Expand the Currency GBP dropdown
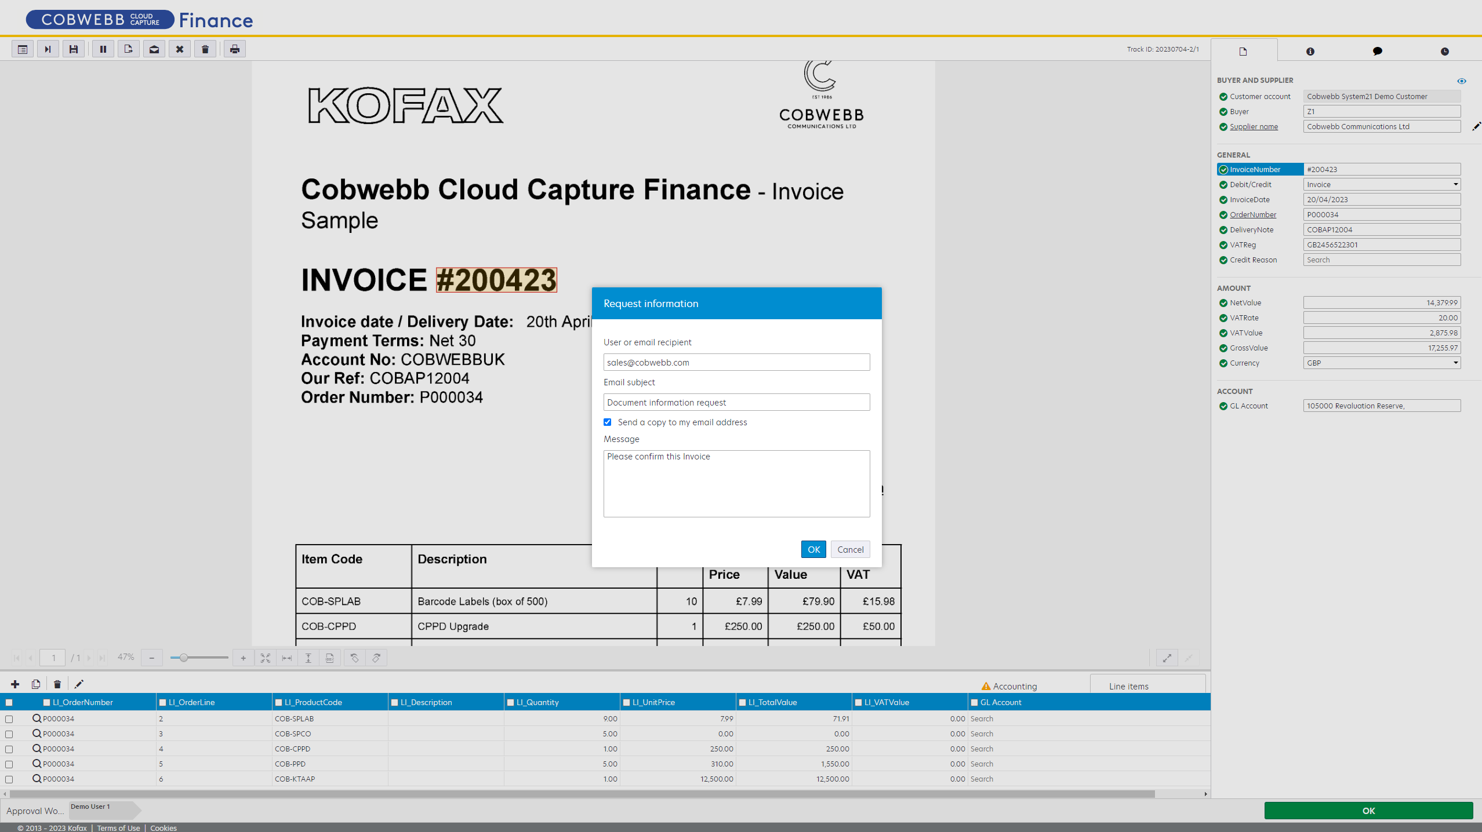Image resolution: width=1482 pixels, height=832 pixels. (x=1381, y=363)
